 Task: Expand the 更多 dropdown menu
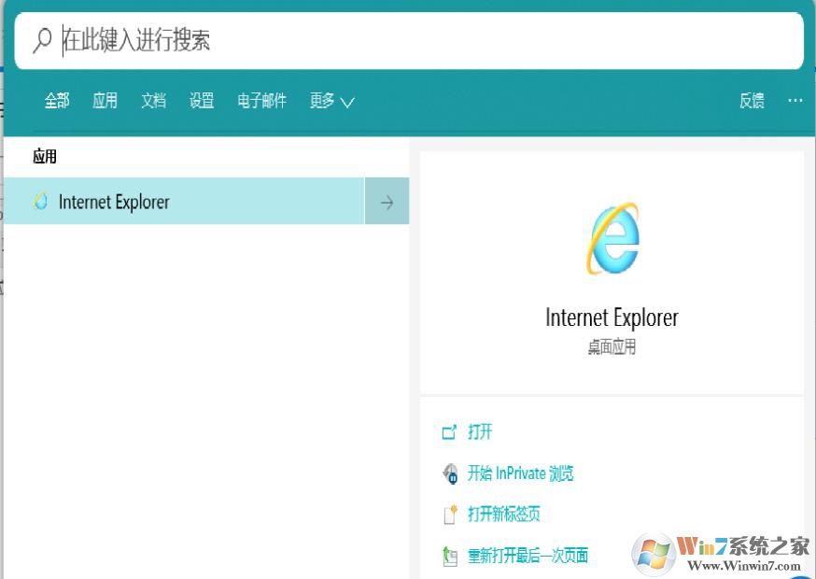pyautogui.click(x=332, y=101)
